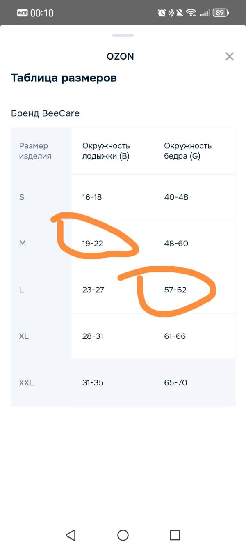Tap the OZON title
The width and height of the screenshot is (246, 548).
pos(120,57)
